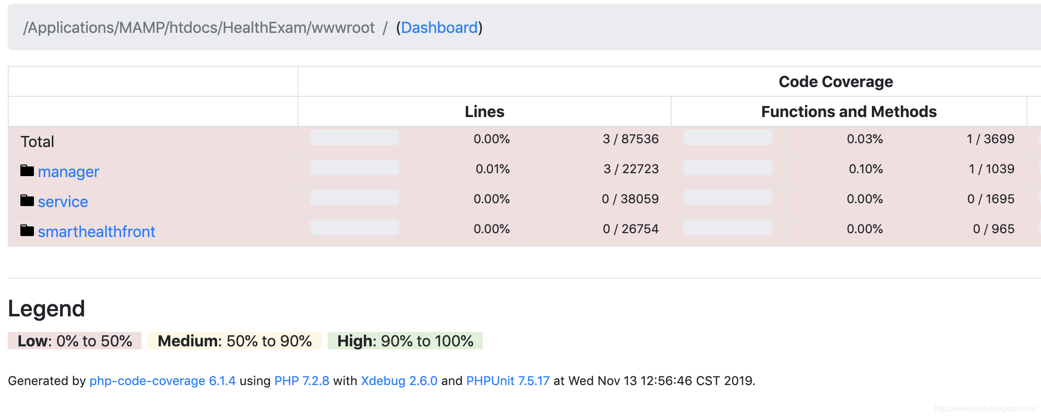Follow the PHP 7.2.8 link
1041x417 pixels.
click(301, 381)
